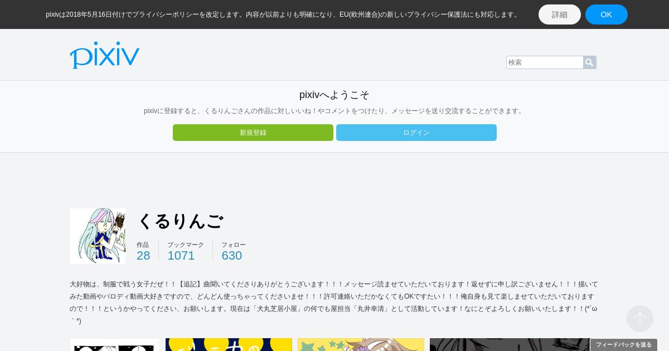Click the user name くるりんご heading

[x=180, y=221]
